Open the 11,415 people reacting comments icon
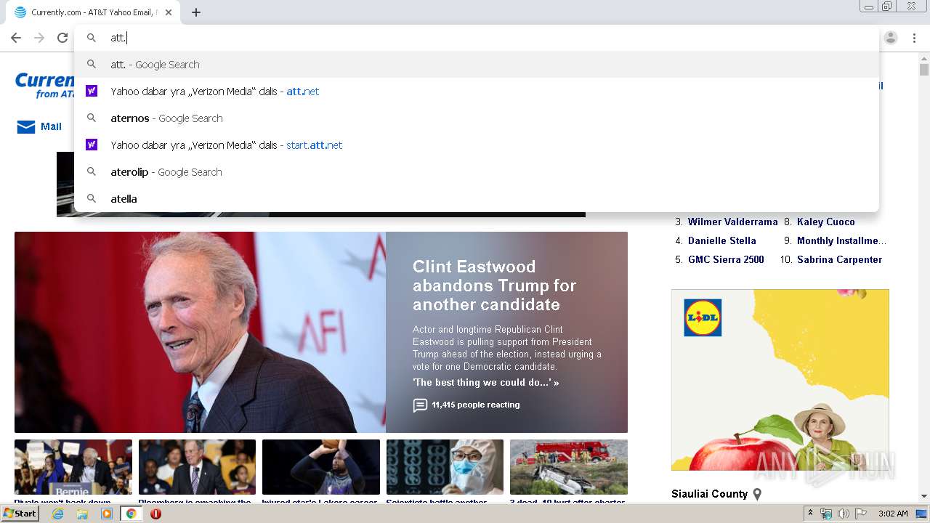This screenshot has height=523, width=930. (x=420, y=405)
